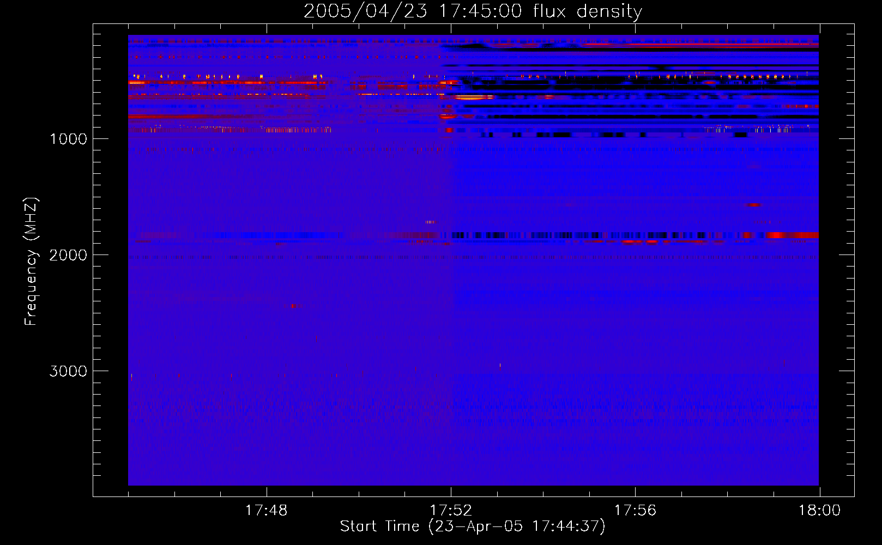Click the 3000 frequency tick label

[69, 371]
